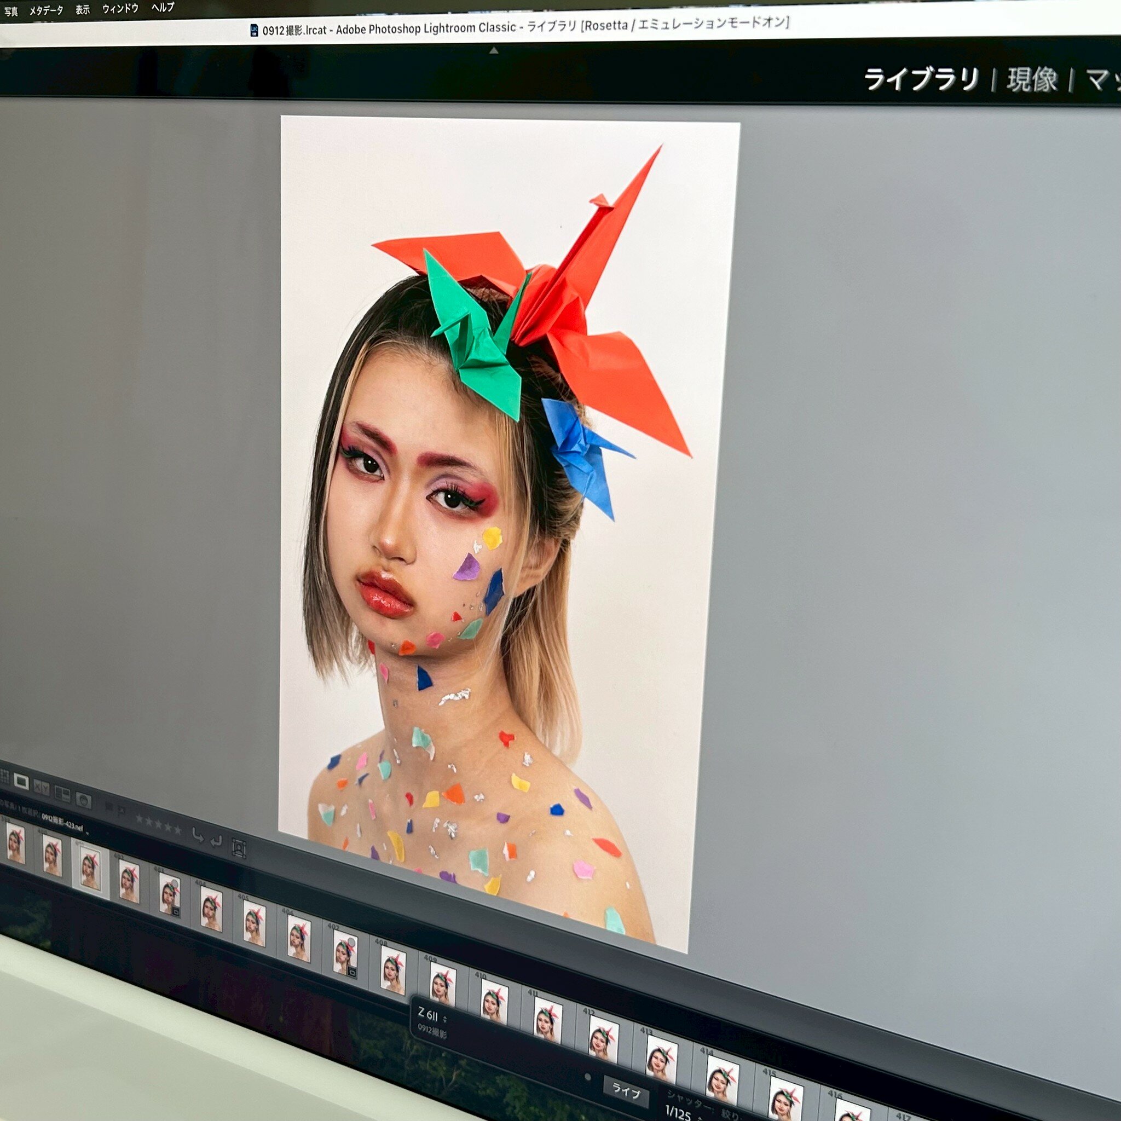
Task: Rotate photo clockwise with the right arrow icon
Action: click(x=216, y=841)
